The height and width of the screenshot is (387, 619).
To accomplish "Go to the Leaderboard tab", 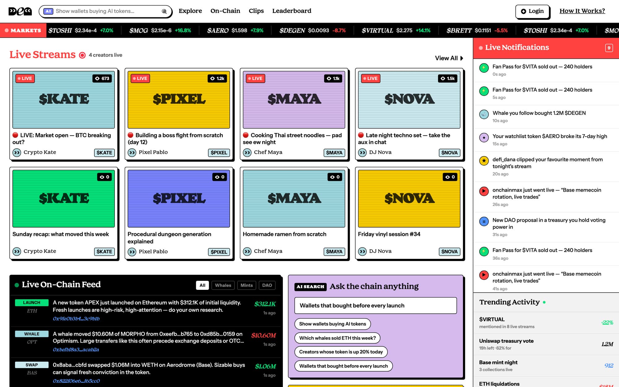I will click(292, 11).
